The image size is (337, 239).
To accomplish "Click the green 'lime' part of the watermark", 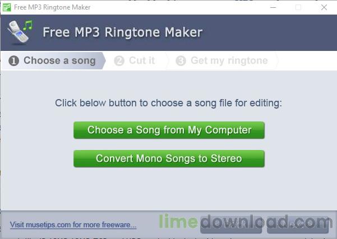I will click(x=178, y=221).
